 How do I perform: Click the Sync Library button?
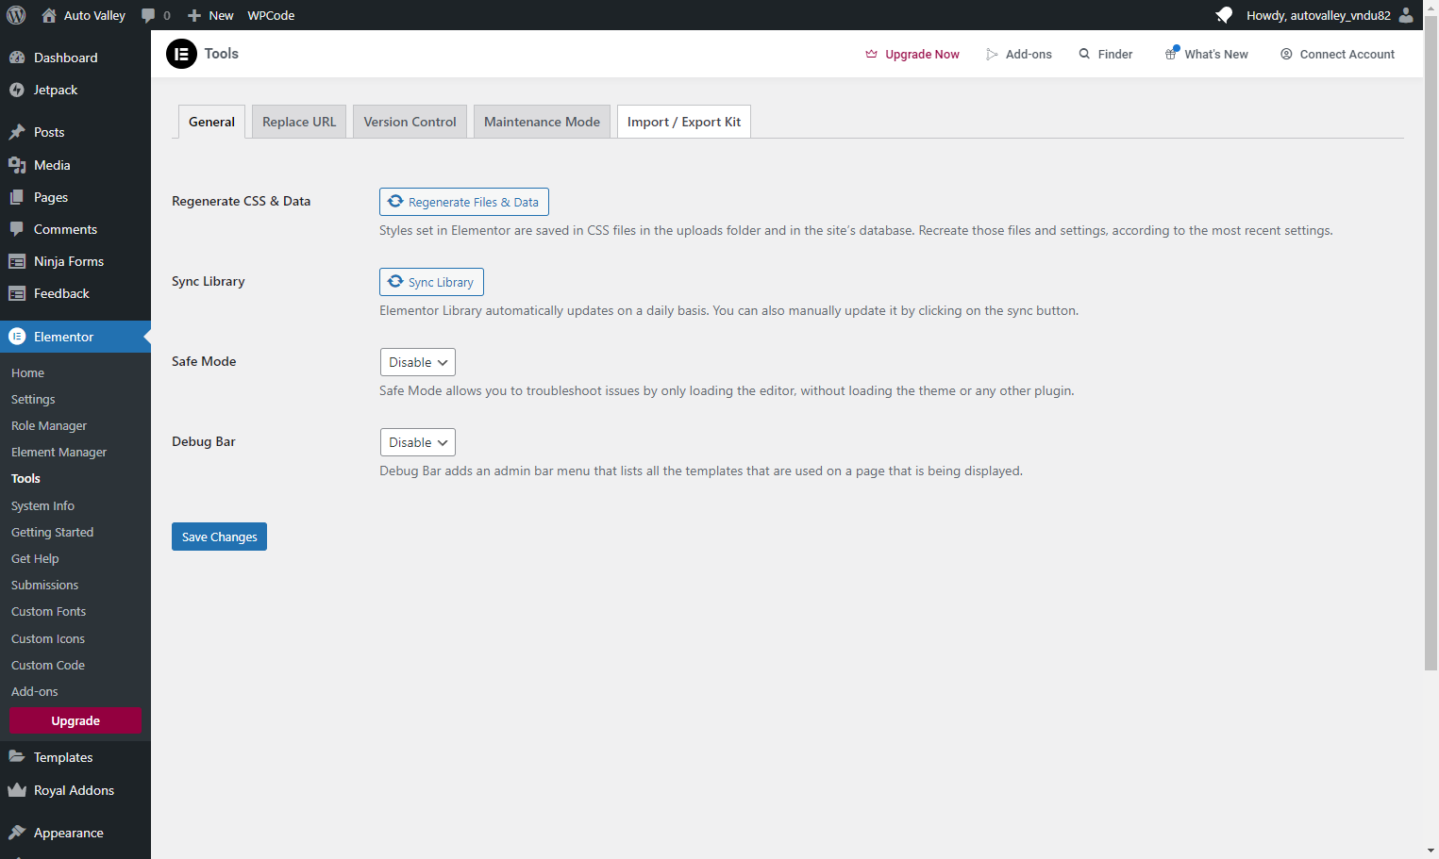click(x=431, y=282)
